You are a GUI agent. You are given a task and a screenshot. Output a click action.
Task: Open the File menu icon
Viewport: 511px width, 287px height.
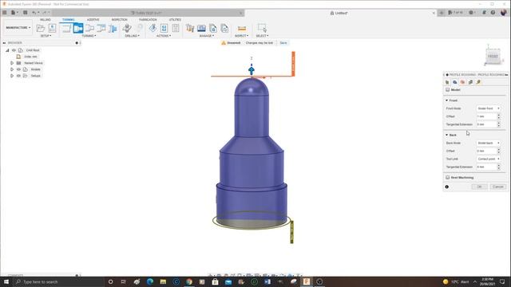[14, 13]
